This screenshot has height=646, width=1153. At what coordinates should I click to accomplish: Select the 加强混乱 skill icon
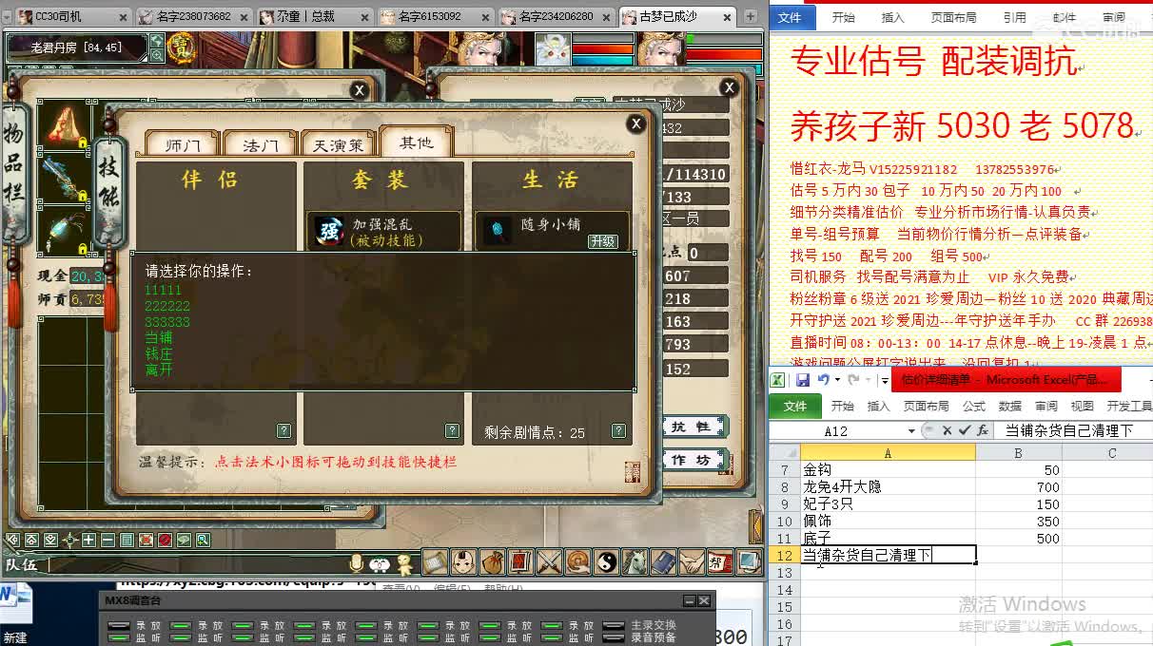(329, 231)
